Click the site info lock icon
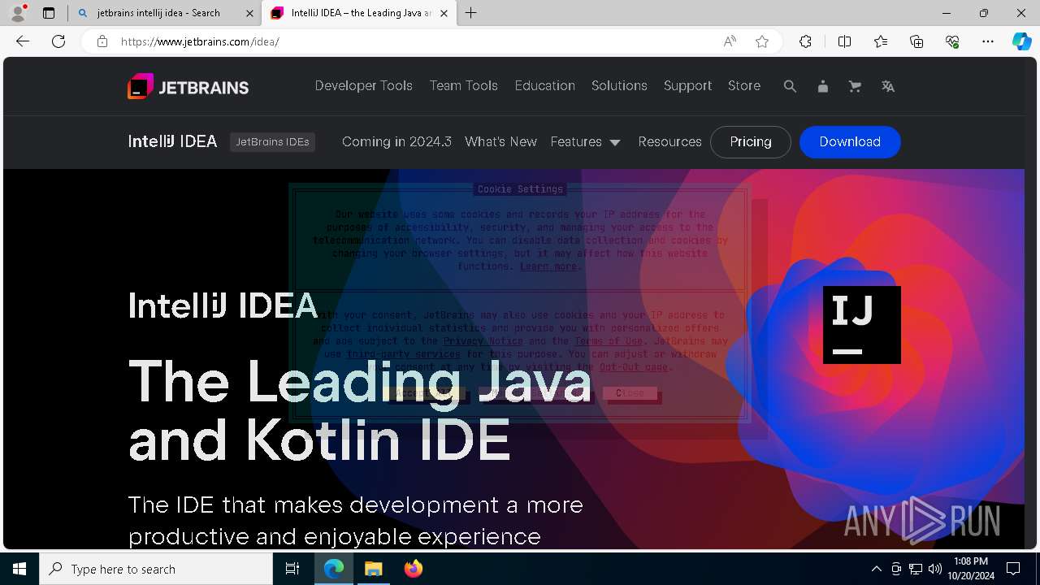 tap(102, 41)
